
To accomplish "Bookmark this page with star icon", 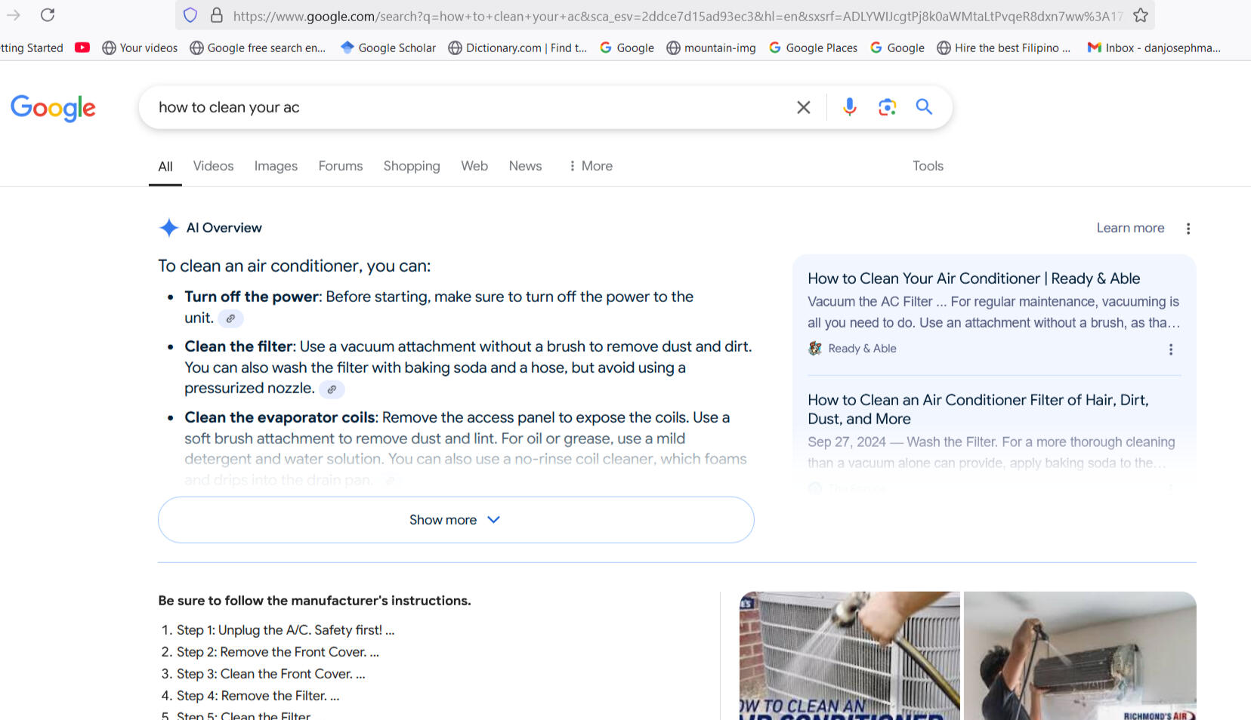I will 1141,15.
